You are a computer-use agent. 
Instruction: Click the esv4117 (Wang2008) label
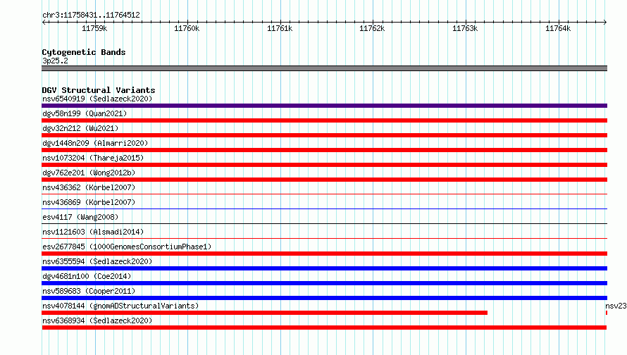pyautogui.click(x=80, y=217)
